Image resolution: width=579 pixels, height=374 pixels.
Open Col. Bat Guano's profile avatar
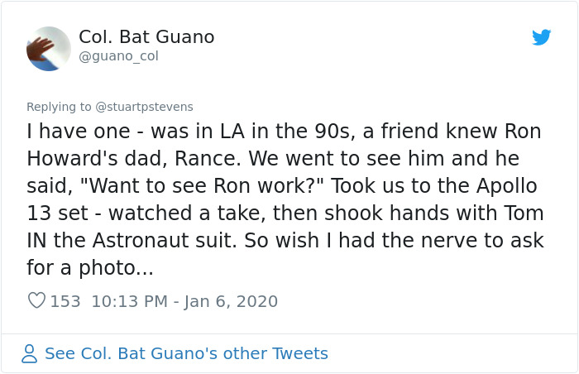49,49
